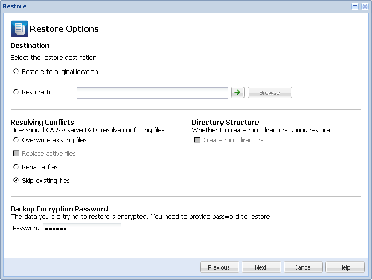This screenshot has height=280, width=372.
Task: Toggle the Replace active files checkbox
Action: [x=16, y=153]
